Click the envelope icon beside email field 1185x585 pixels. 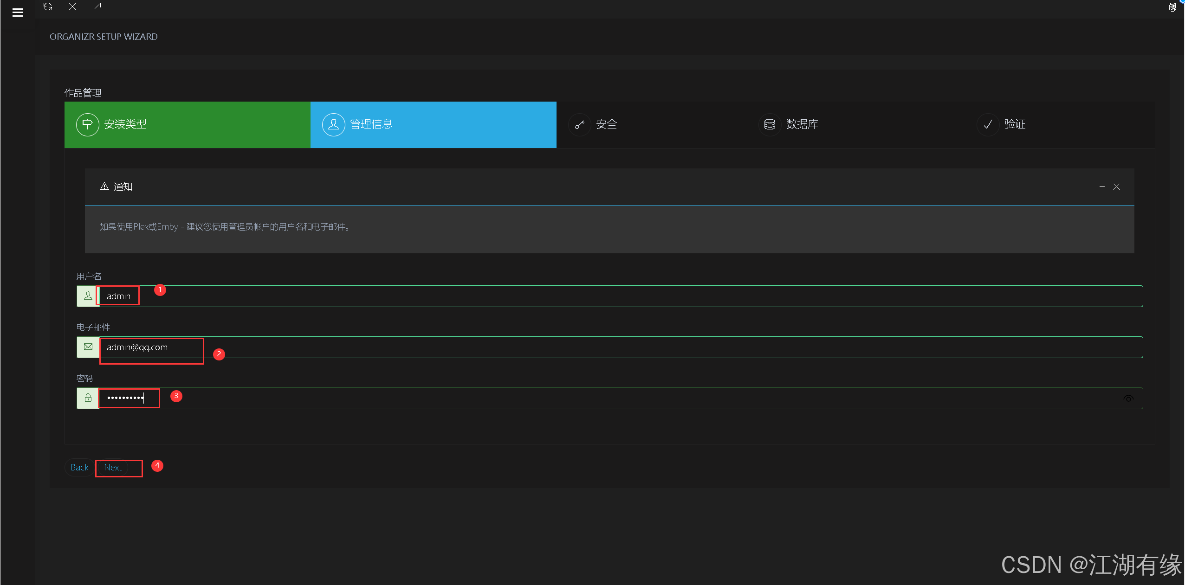coord(88,347)
